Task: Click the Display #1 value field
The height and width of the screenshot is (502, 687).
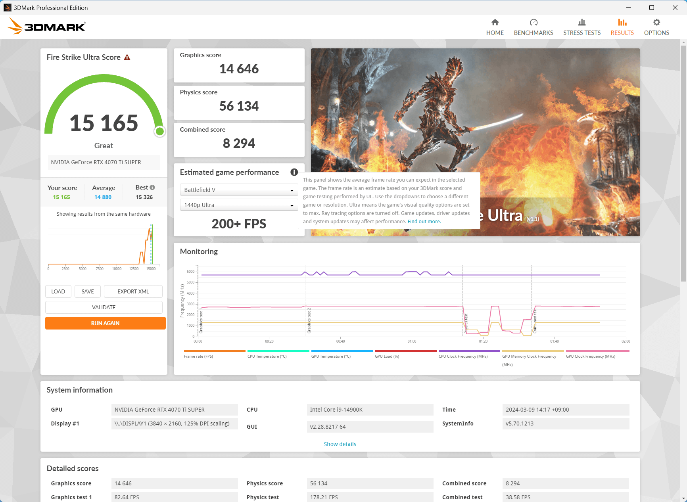Action: (175, 423)
